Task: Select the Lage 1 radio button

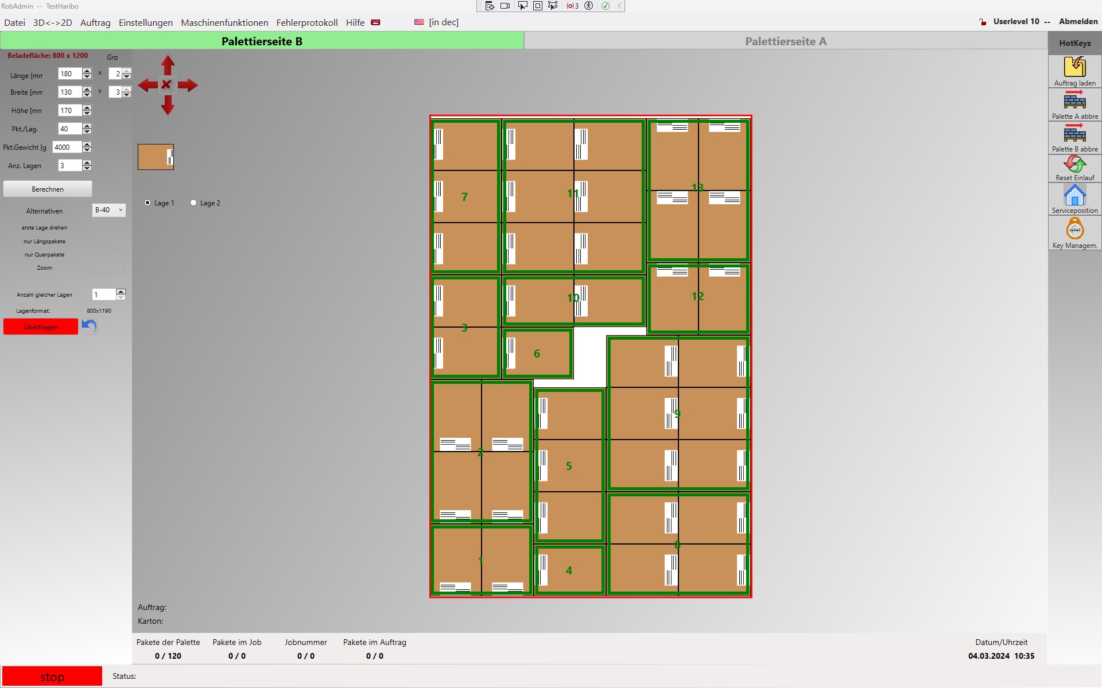Action: (148, 203)
